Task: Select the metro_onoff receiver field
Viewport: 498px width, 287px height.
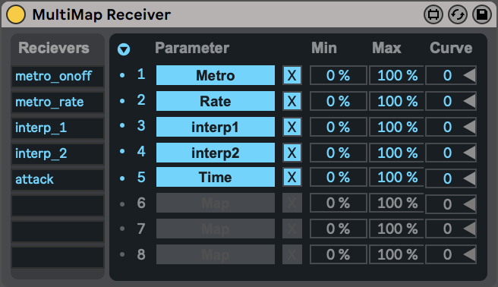Action: coord(58,76)
